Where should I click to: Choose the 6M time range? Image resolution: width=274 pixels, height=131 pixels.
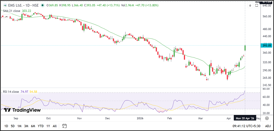[33, 126]
